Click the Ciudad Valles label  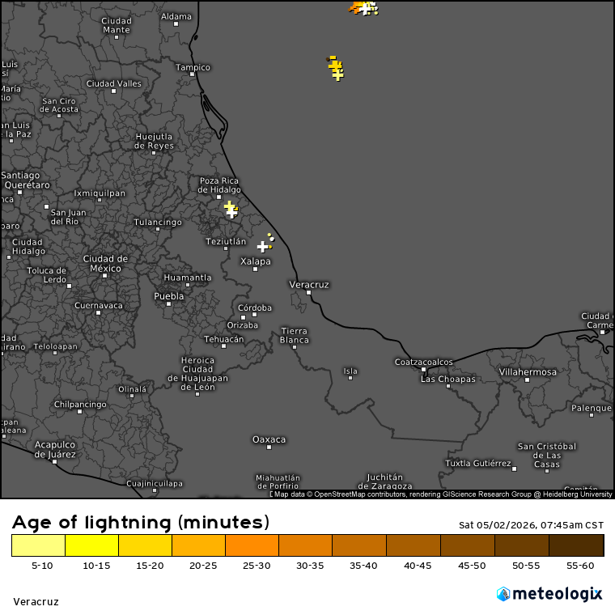point(114,83)
